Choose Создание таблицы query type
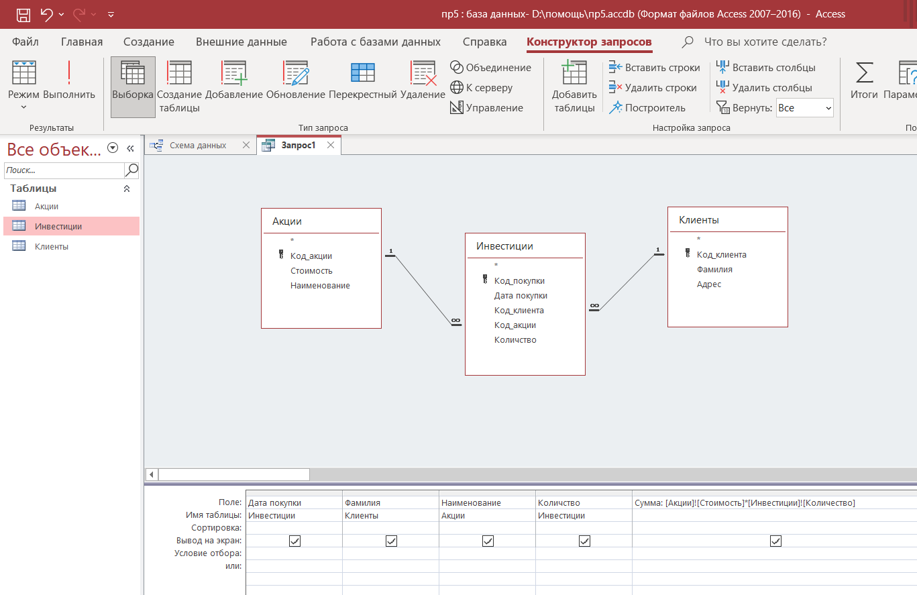This screenshot has width=917, height=595. click(x=180, y=87)
